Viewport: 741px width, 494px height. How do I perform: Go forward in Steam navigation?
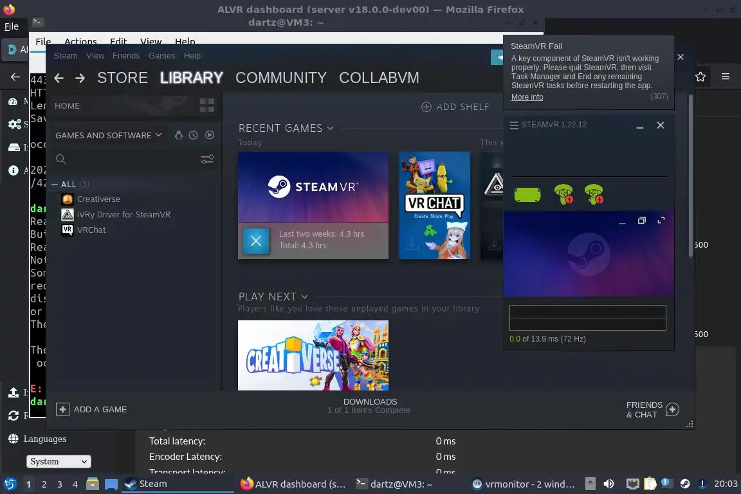coord(80,78)
